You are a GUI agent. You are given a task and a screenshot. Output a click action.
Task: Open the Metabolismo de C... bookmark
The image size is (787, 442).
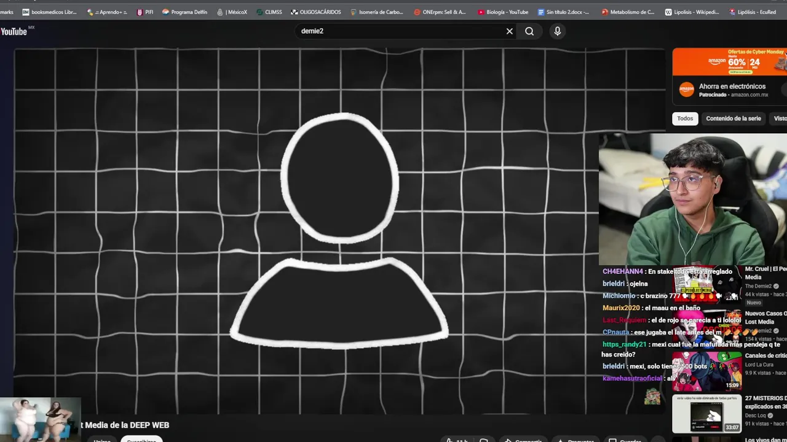(x=628, y=12)
